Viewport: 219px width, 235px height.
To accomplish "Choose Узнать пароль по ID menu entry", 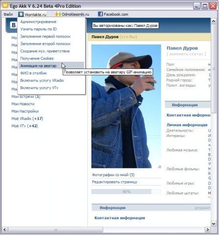I will [39, 29].
